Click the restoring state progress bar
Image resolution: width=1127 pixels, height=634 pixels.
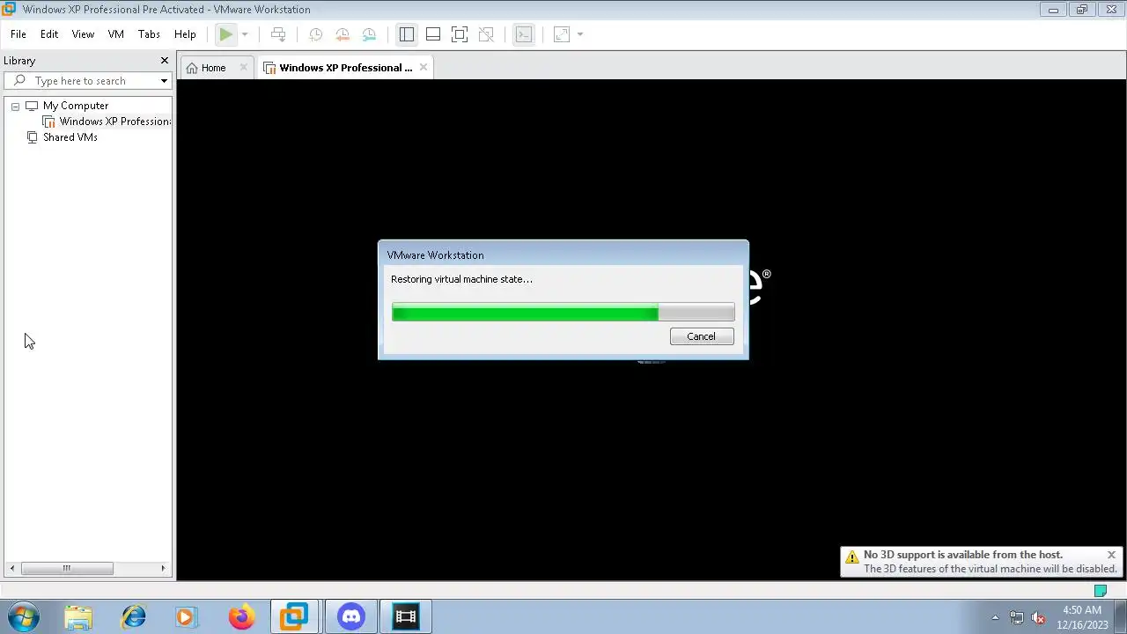pyautogui.click(x=563, y=312)
